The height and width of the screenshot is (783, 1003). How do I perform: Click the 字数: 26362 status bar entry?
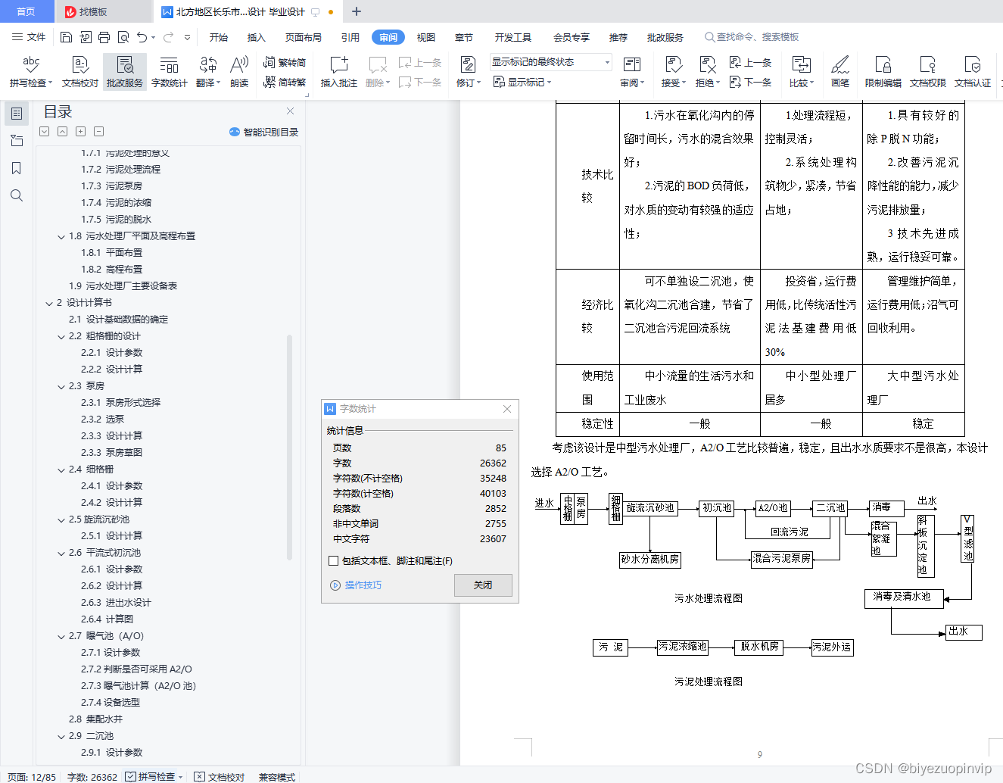coord(92,777)
